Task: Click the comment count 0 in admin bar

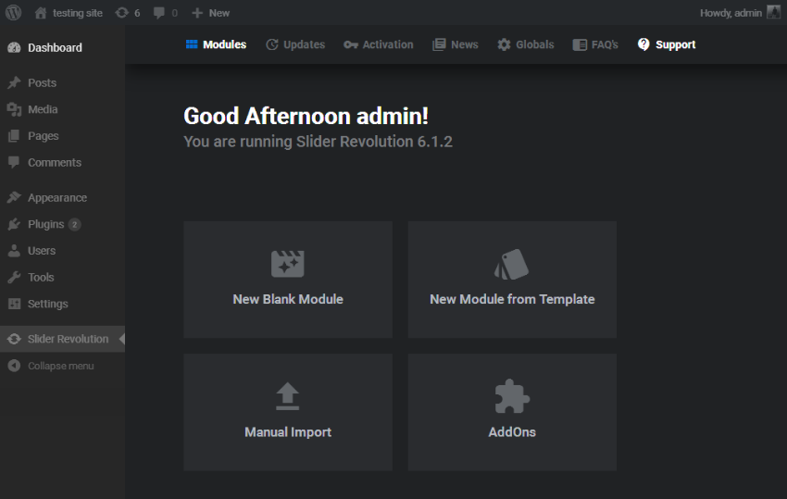Action: [175, 13]
